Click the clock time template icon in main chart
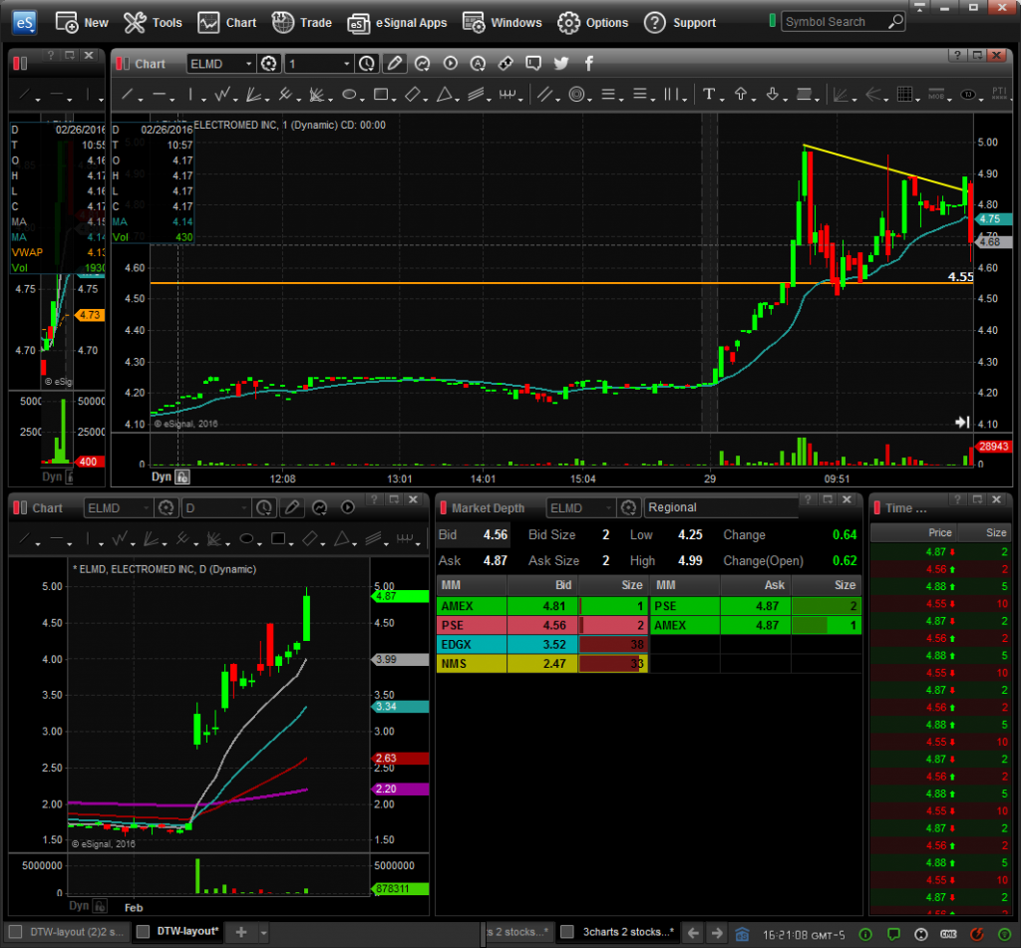Screen dimensions: 1021x948 (367, 63)
